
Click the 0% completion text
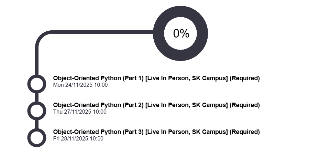point(181,33)
